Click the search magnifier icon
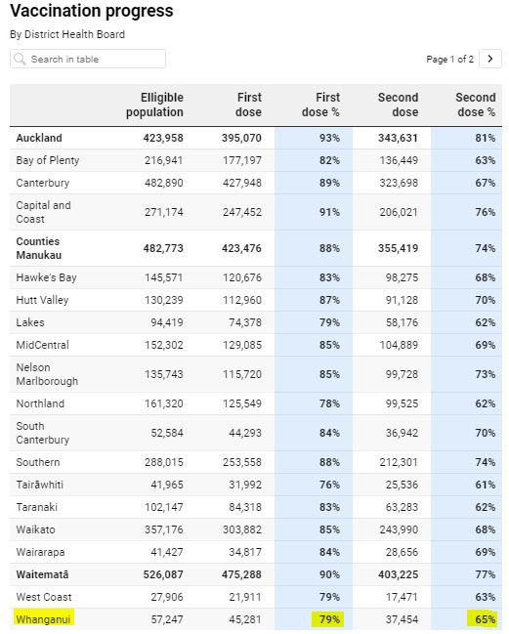Viewport: 509px width, 634px height. point(20,59)
